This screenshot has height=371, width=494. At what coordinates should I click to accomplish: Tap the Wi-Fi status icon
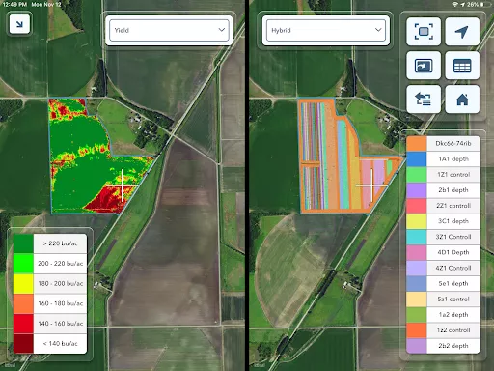pyautogui.click(x=454, y=5)
